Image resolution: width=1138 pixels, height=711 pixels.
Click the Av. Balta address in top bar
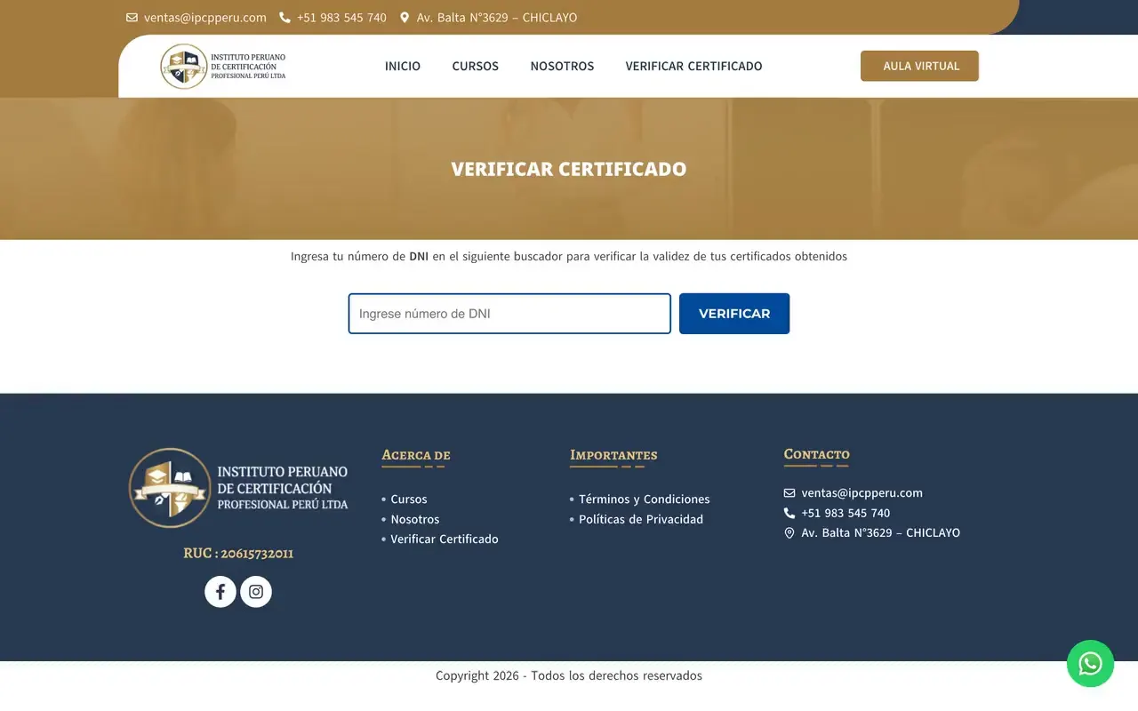point(497,18)
